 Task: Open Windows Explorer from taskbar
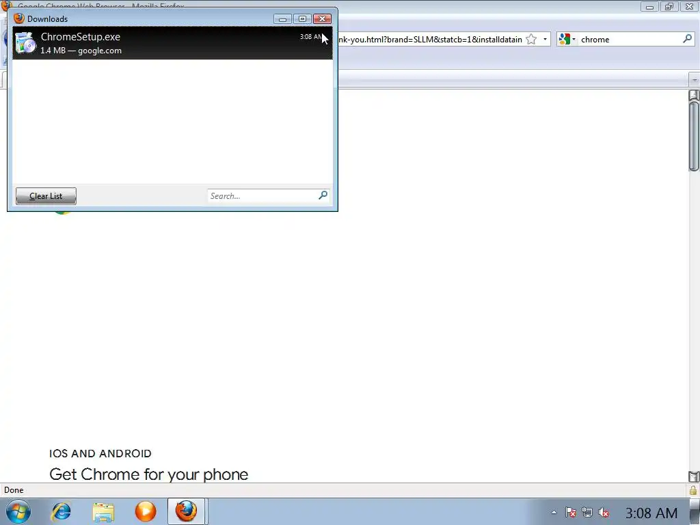(x=103, y=511)
